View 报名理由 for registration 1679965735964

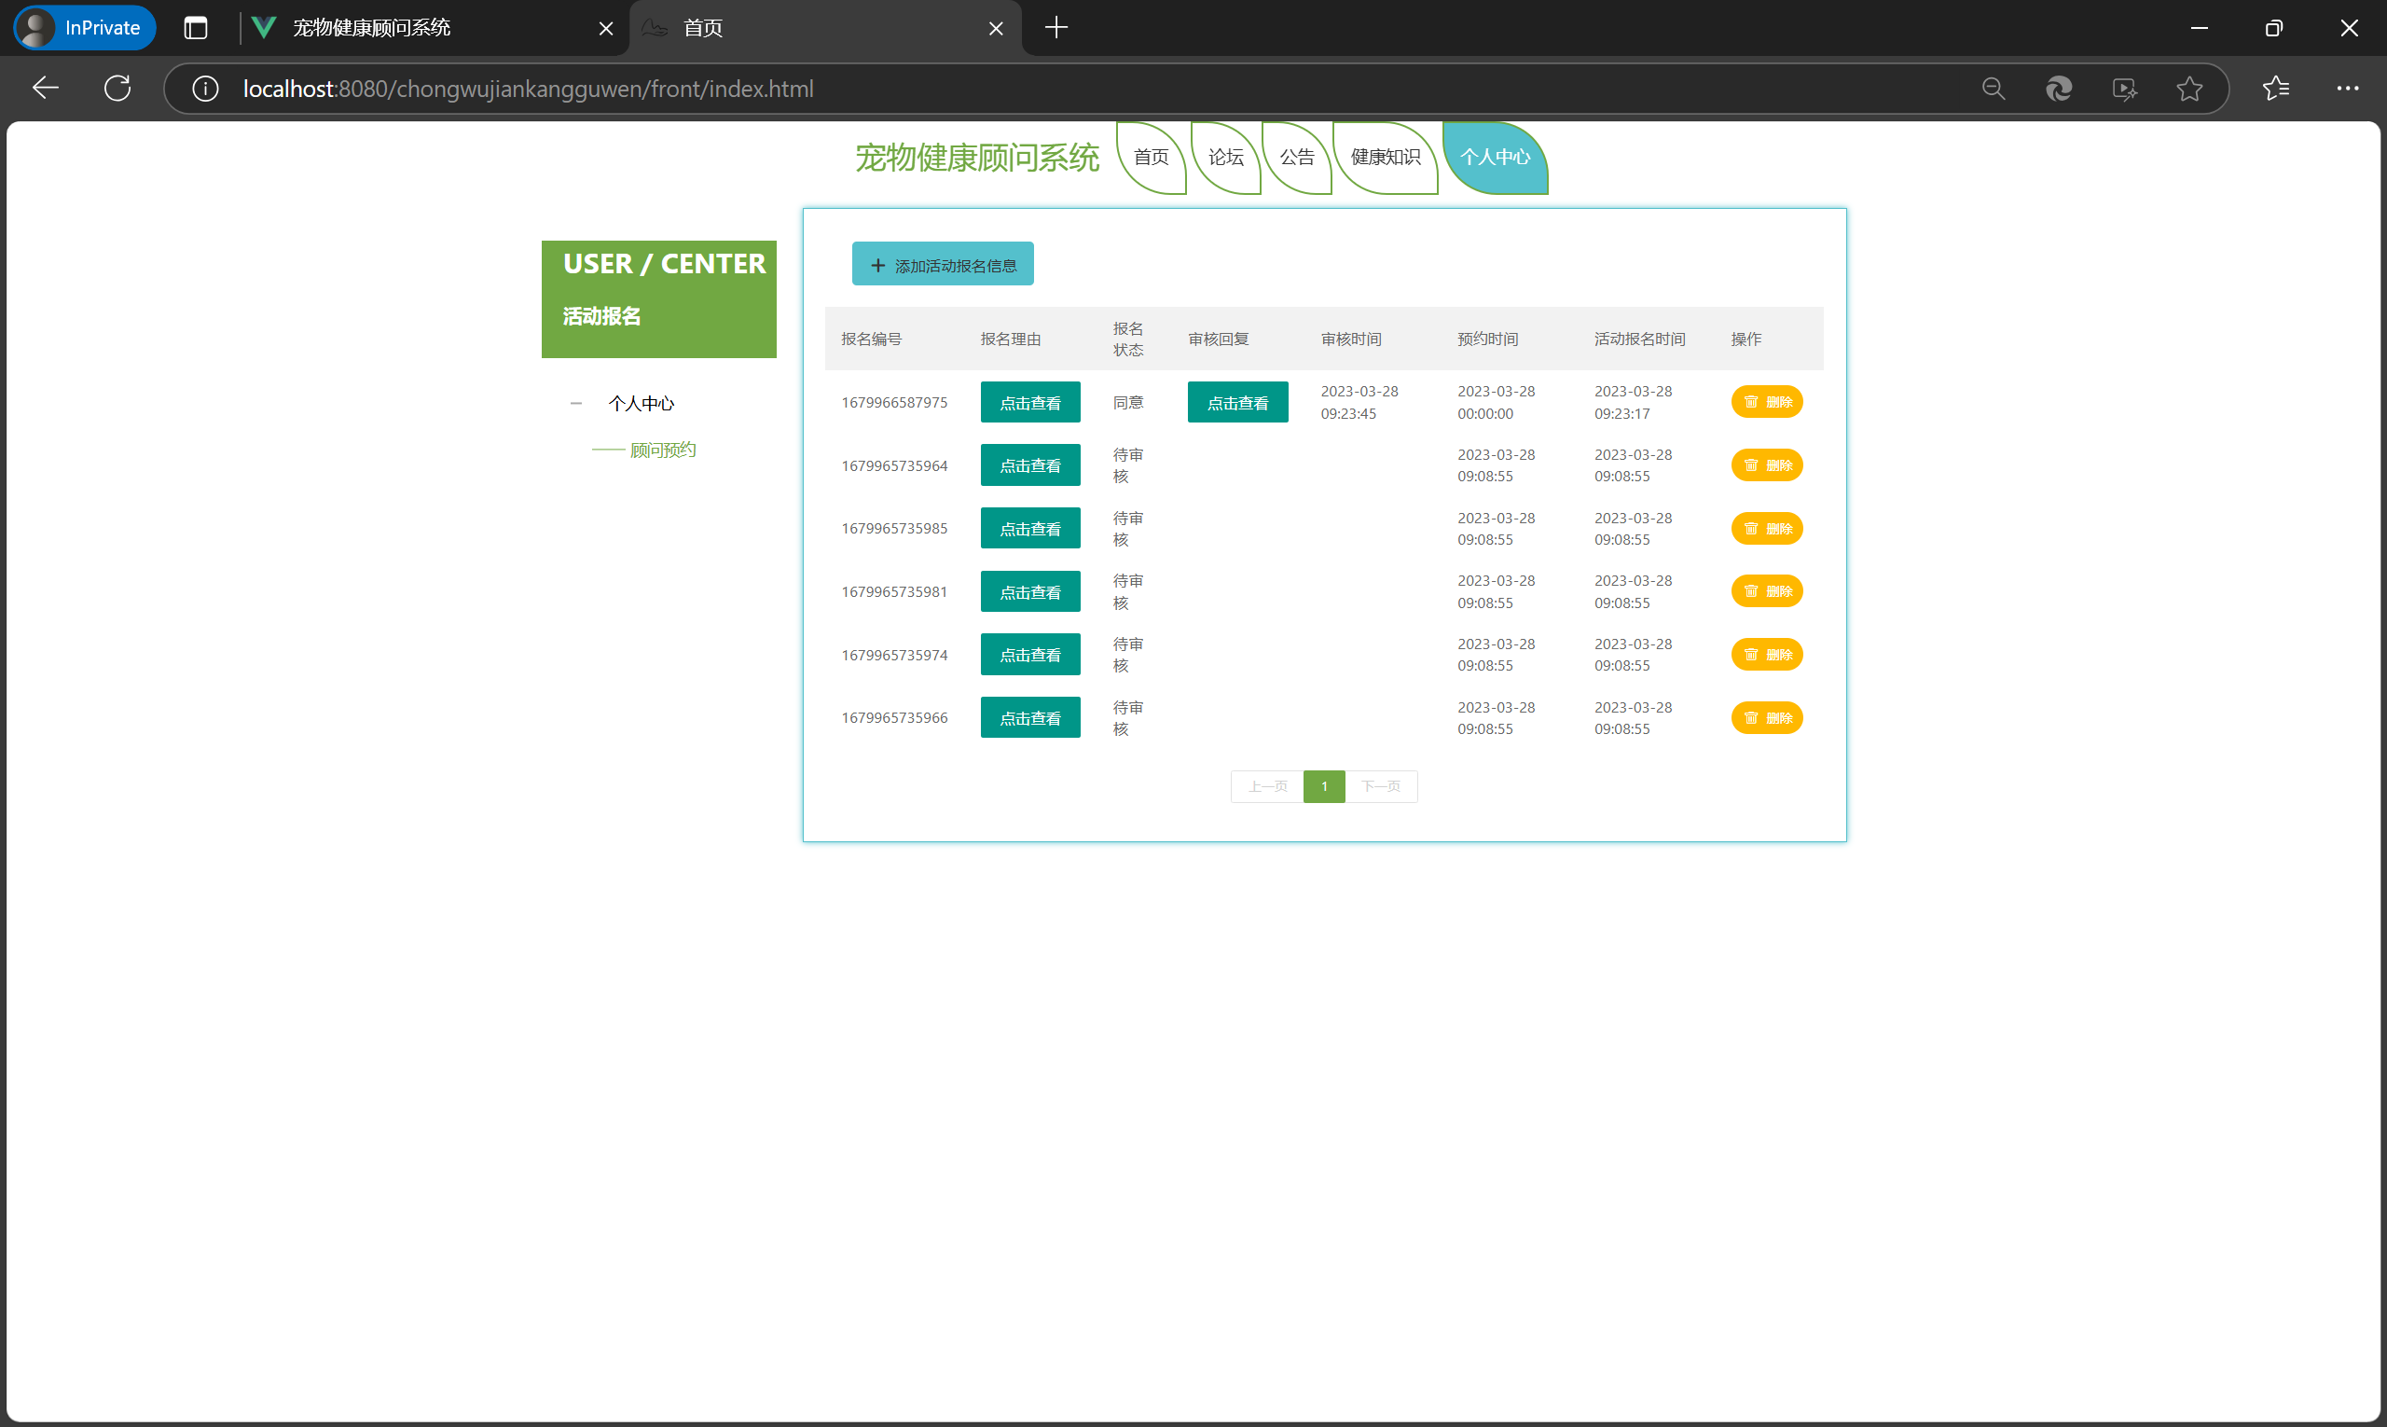1029,465
